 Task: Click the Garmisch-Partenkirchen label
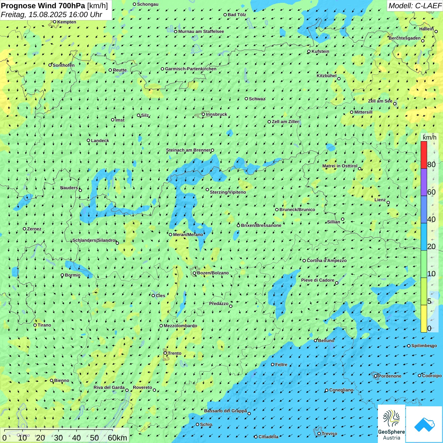point(191,69)
